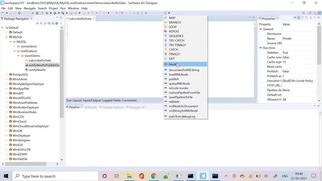Show the Results view tab
Screen dimensions: 322x181
91,107
